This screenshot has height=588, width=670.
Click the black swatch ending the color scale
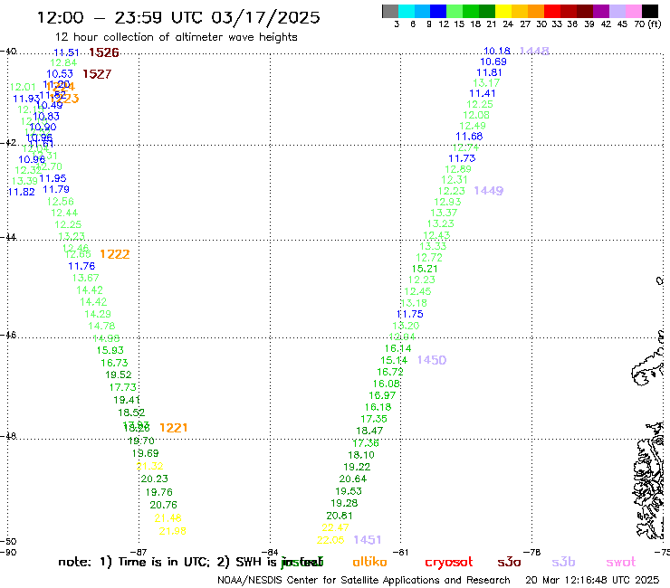click(649, 11)
